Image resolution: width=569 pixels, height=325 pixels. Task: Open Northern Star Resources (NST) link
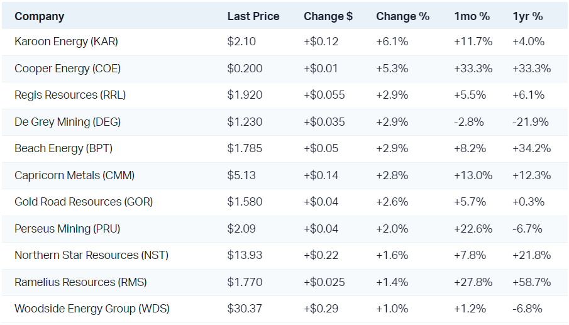(91, 255)
